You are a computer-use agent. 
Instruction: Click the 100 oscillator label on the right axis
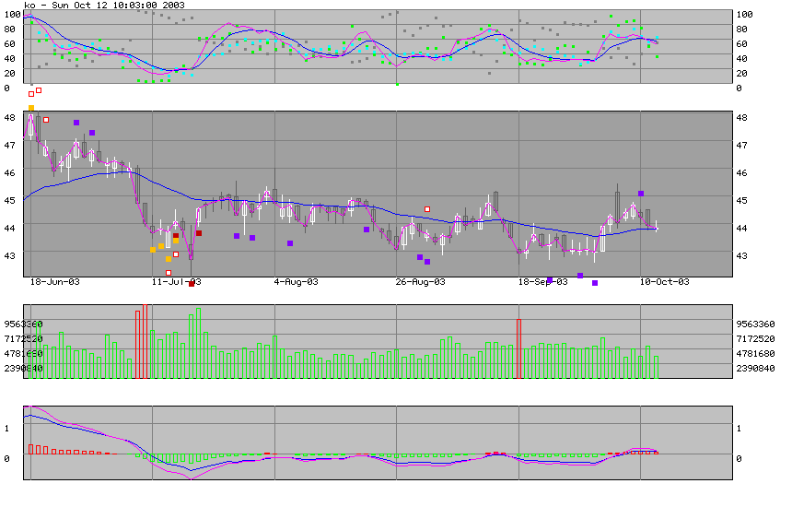[746, 15]
